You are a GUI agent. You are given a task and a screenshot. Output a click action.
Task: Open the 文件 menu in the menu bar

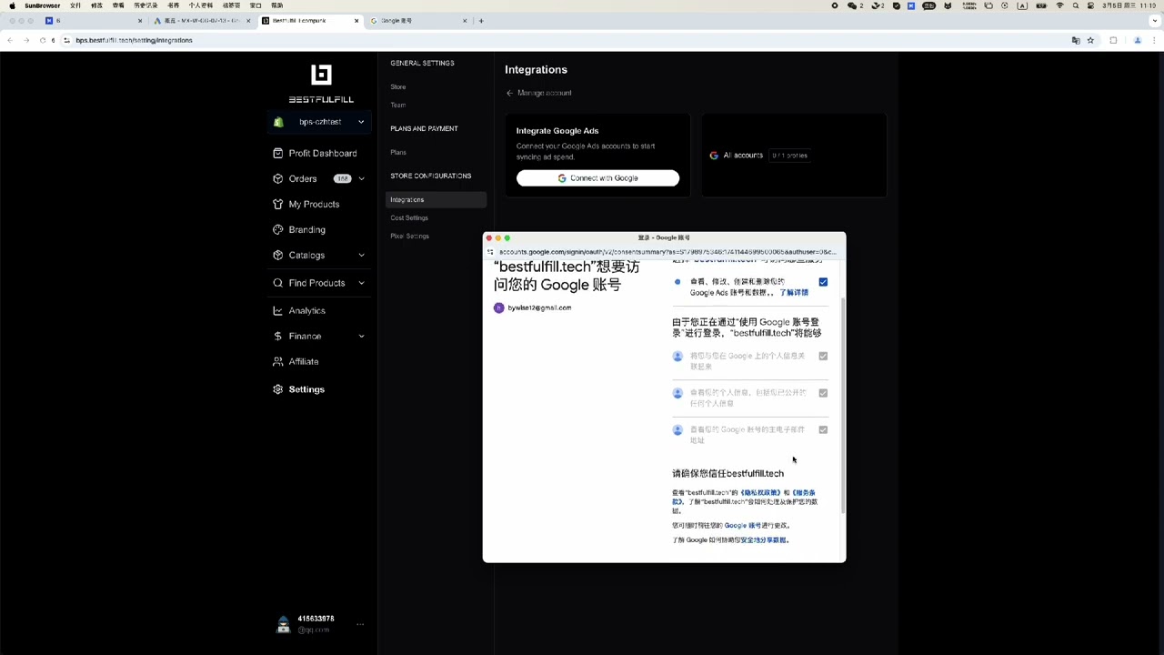(x=75, y=5)
